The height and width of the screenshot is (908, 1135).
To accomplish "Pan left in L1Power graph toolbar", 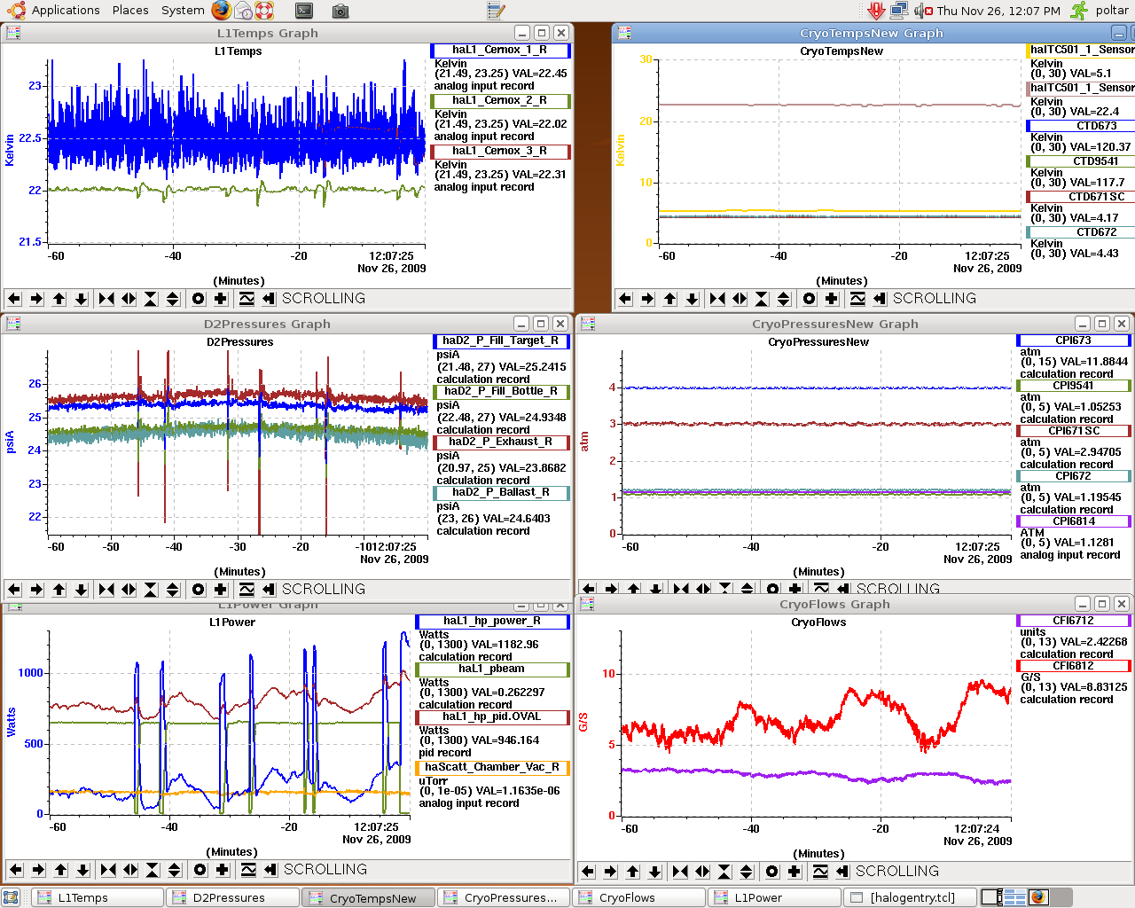I will [x=16, y=870].
